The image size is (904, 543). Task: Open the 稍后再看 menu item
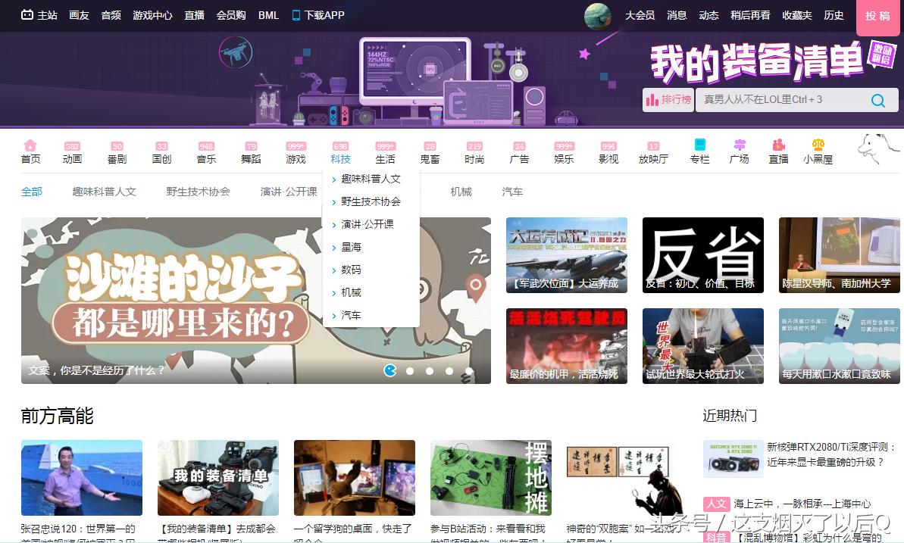(751, 15)
